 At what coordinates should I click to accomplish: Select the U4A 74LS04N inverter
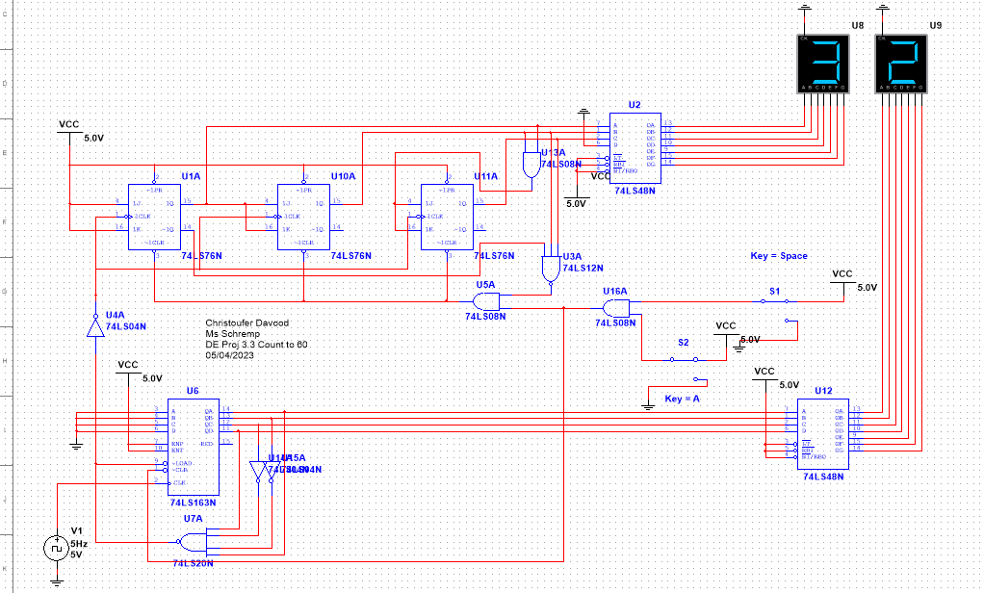[94, 327]
